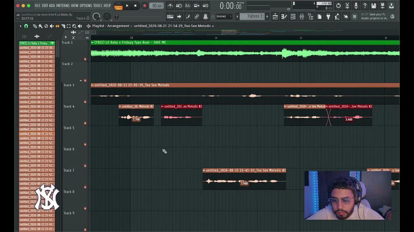Open the shopping cart content library icon
The image size is (414, 232).
tap(354, 17)
